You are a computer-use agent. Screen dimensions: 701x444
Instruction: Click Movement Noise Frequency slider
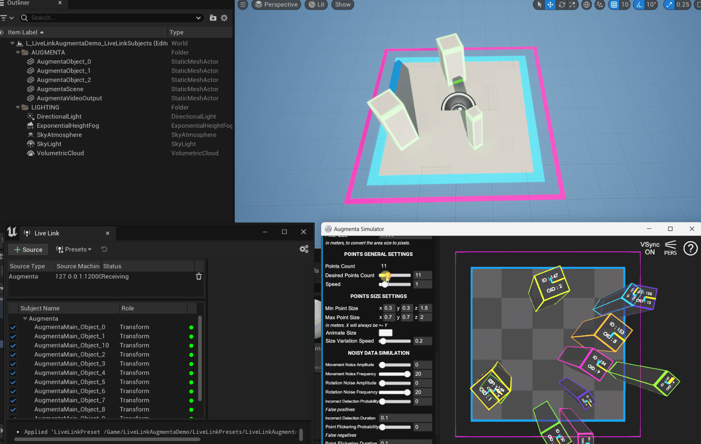click(395, 374)
